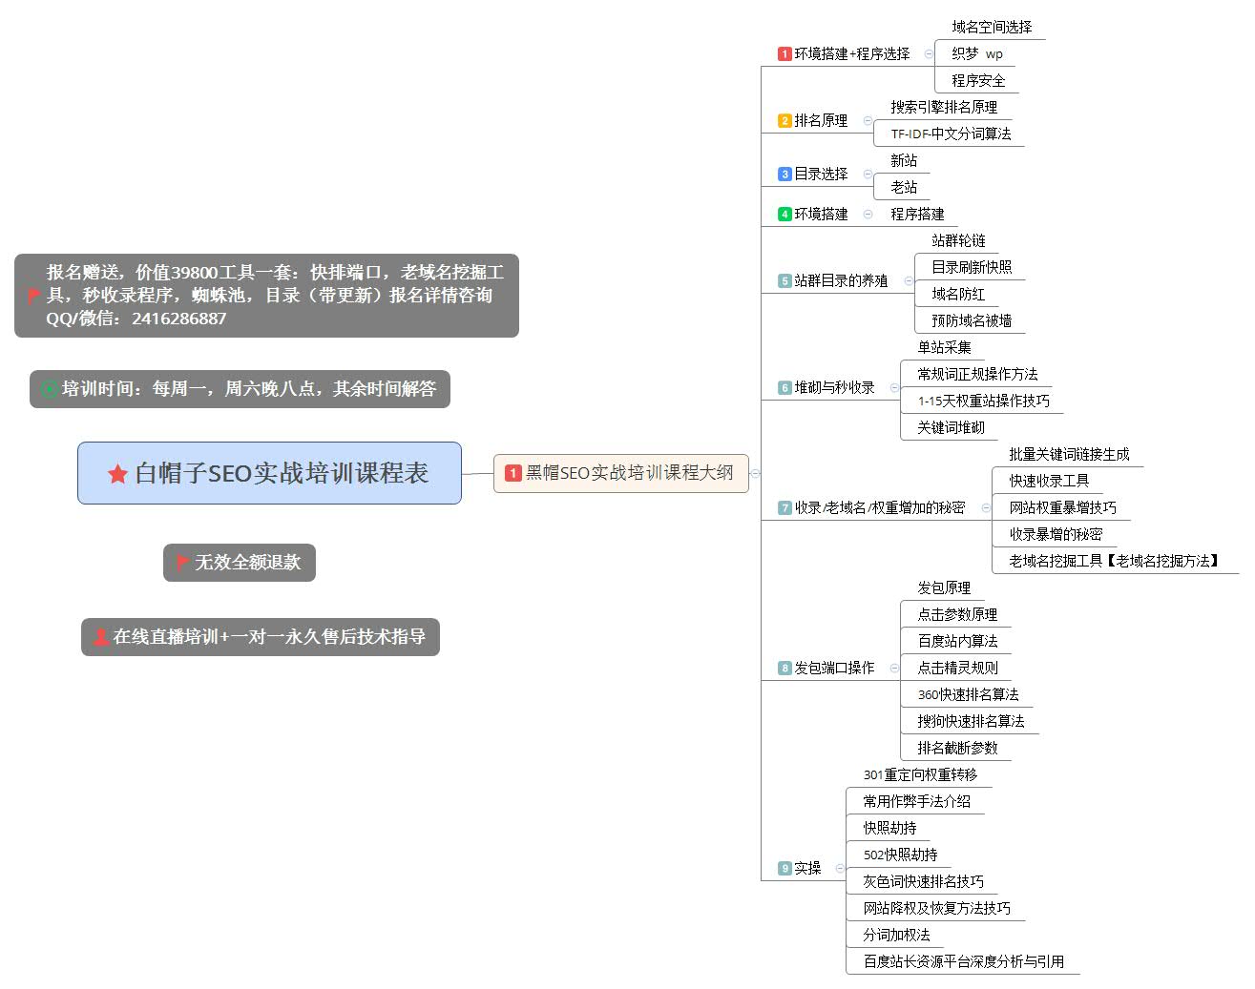Select subtopic 新站
Image resolution: width=1255 pixels, height=989 pixels.
click(904, 161)
